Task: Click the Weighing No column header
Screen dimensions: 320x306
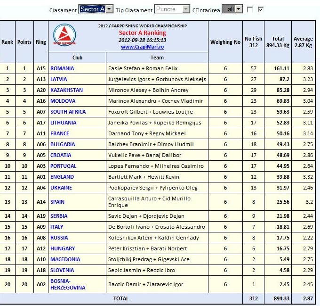Action: (225, 41)
